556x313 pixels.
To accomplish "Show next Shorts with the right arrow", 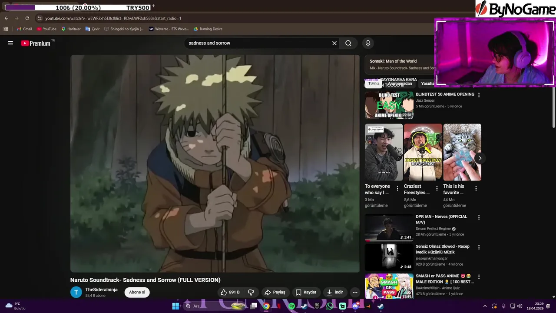I will pyautogui.click(x=480, y=158).
